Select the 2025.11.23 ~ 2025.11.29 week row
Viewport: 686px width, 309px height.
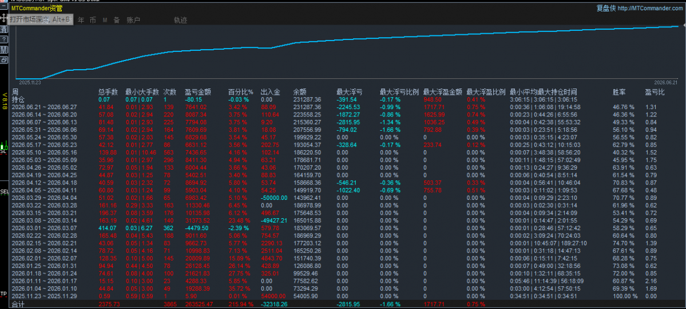point(44,296)
